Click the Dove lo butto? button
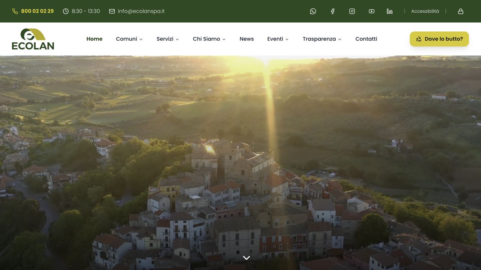481x270 pixels. [x=439, y=39]
